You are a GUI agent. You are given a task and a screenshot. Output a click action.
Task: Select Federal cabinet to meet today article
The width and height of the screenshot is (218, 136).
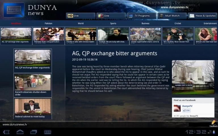tap(33, 108)
